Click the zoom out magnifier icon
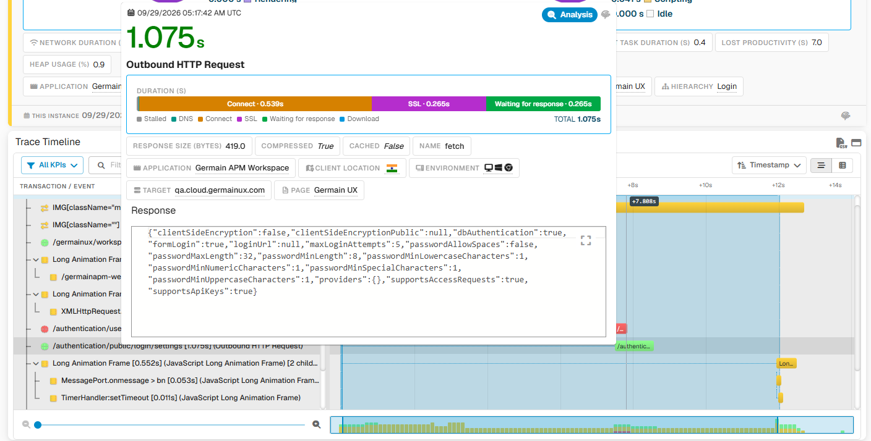871x441 pixels. (x=26, y=424)
